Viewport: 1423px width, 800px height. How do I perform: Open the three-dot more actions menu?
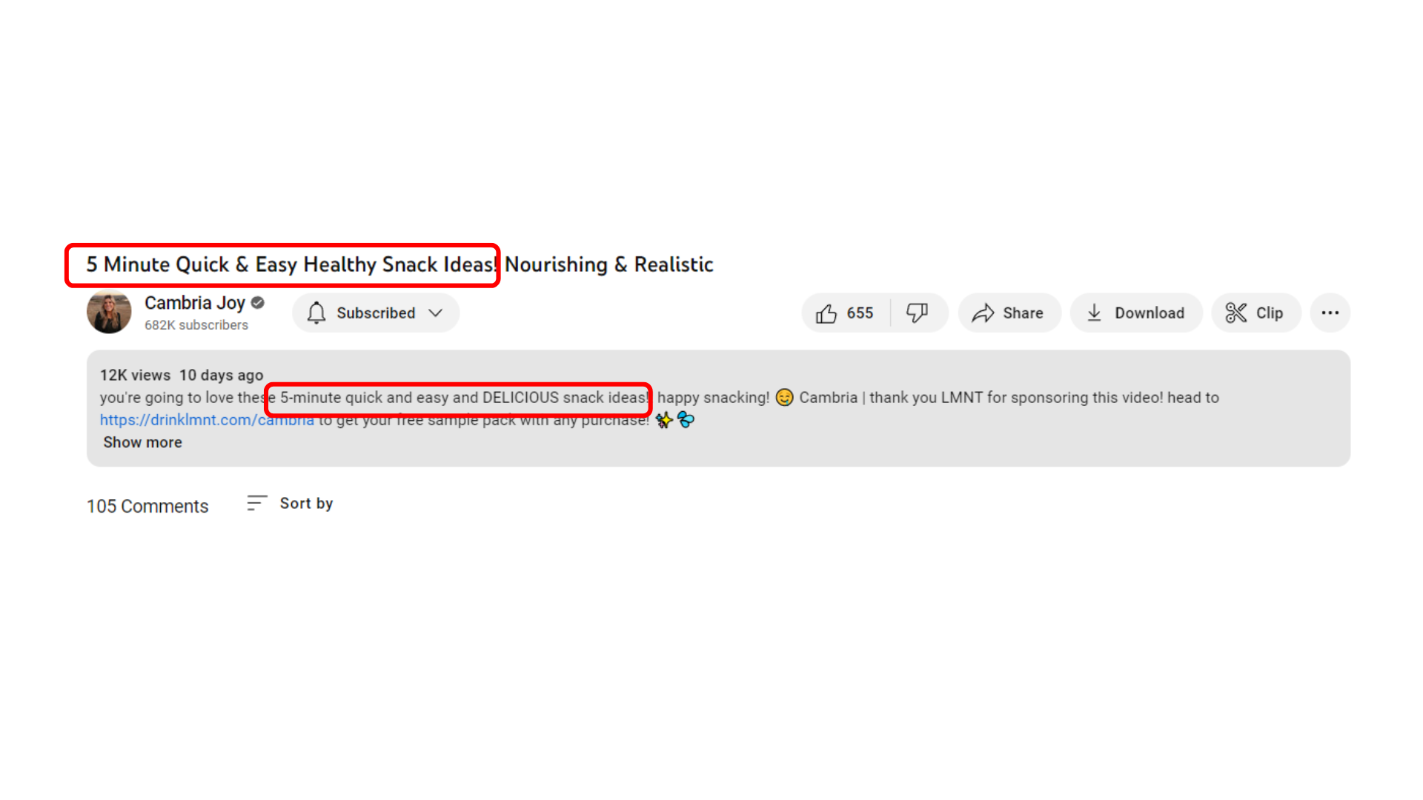tap(1330, 313)
